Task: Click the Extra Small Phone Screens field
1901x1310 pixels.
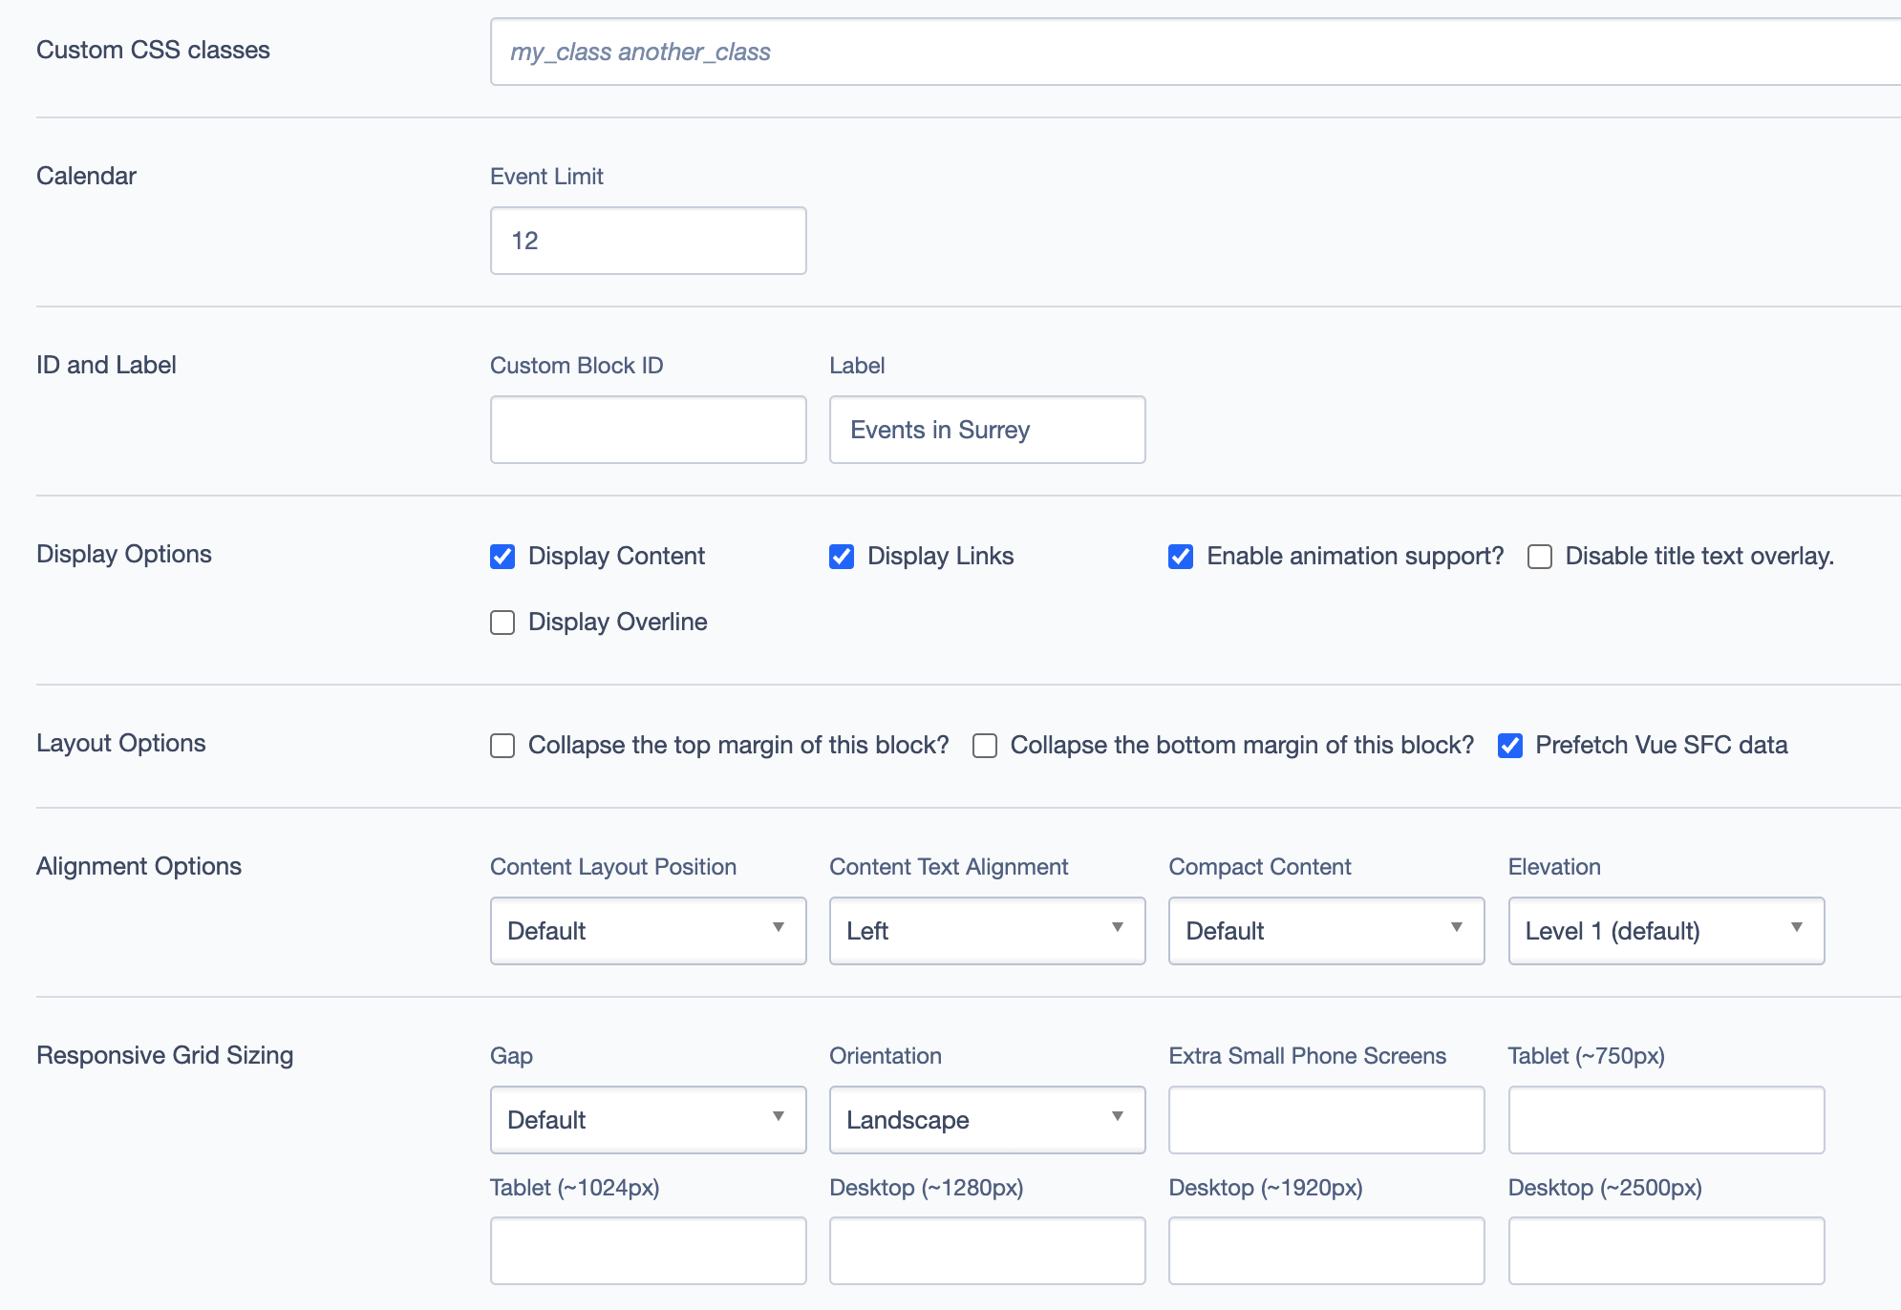Action: pyautogui.click(x=1326, y=1120)
